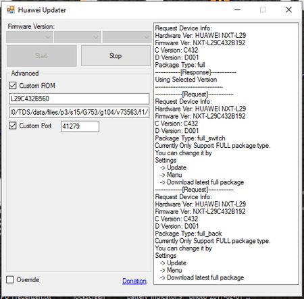Close the Huawei Updater window
This screenshot has height=299, width=304.
click(288, 9)
